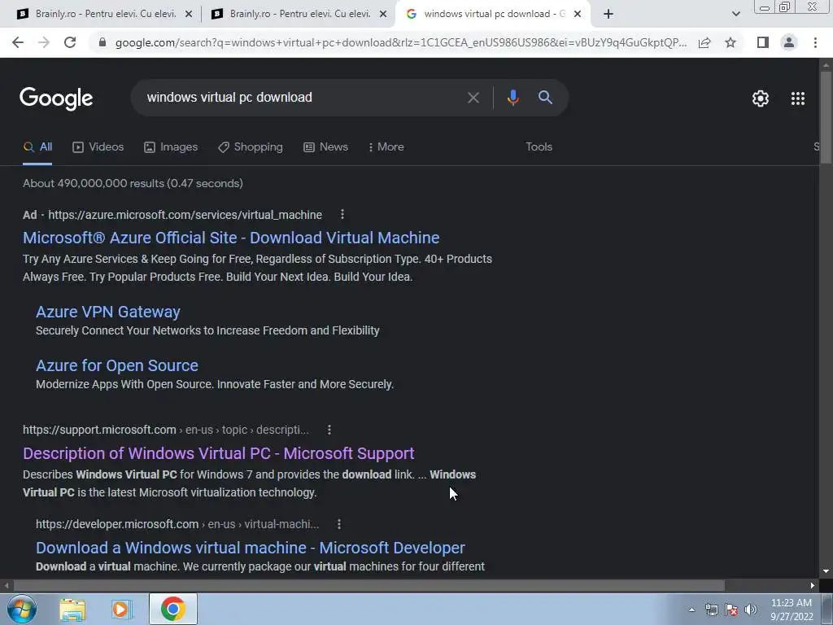
Task: Open Windows Media Player from taskbar
Action: point(121,609)
